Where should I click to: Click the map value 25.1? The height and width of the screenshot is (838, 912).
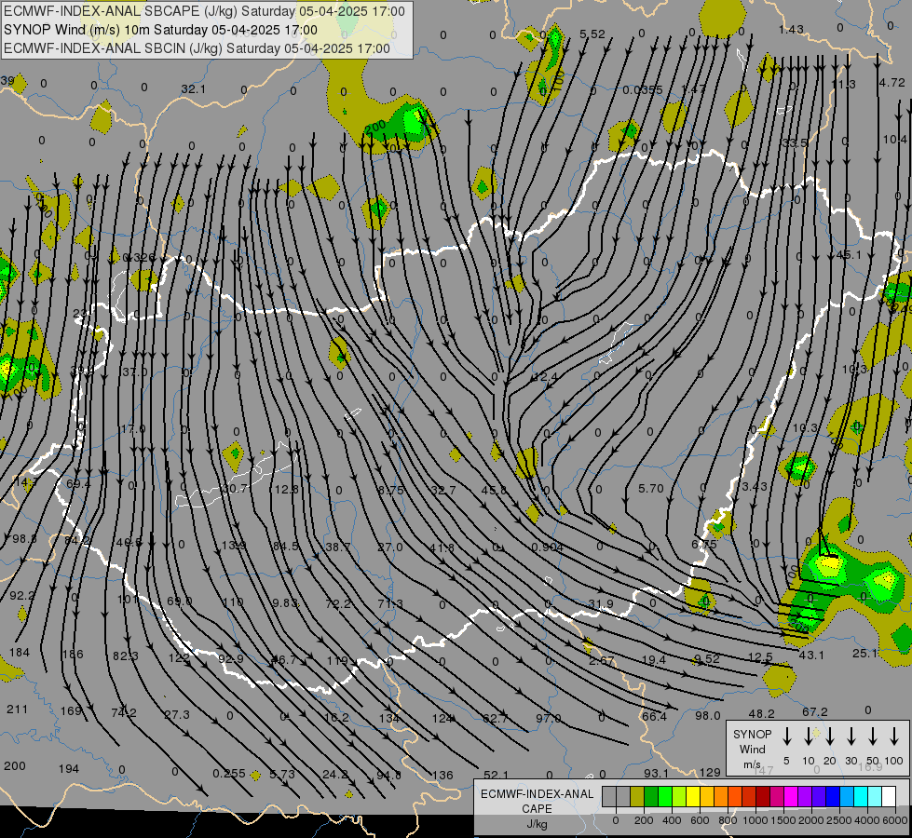[x=864, y=654]
